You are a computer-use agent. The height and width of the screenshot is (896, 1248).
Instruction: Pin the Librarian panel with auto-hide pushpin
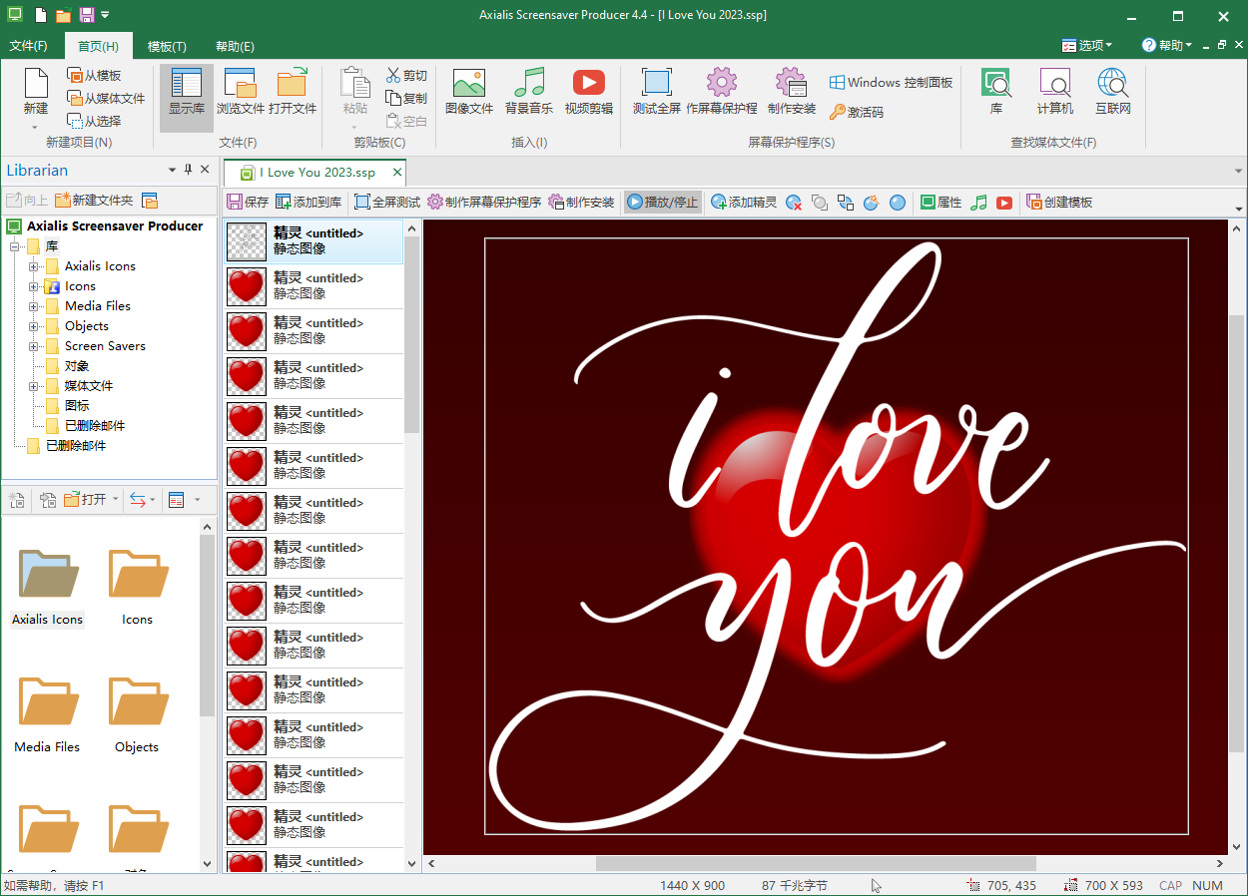(x=188, y=170)
